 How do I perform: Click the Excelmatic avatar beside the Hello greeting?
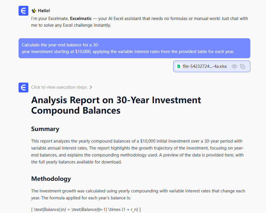(x=23, y=11)
